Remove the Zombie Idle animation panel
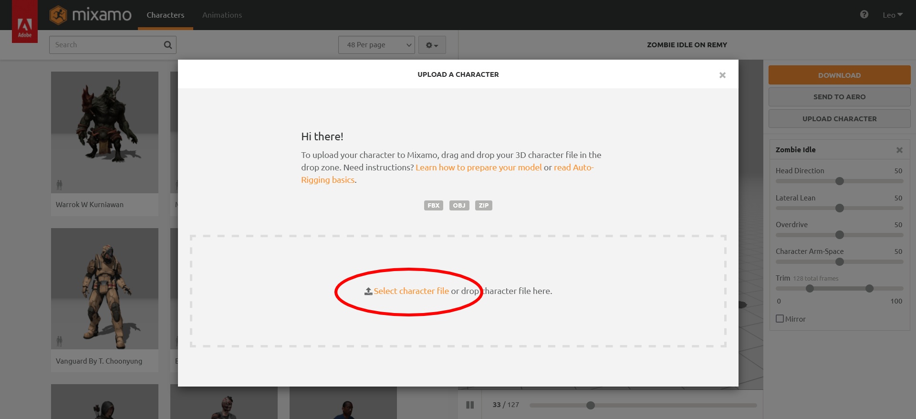Viewport: 916px width, 419px height. [899, 150]
